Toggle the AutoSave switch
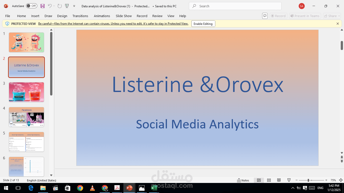 pos(31,6)
